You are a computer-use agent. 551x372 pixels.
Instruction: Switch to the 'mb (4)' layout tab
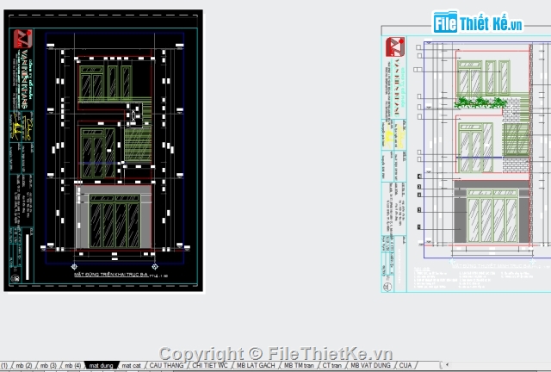[72, 366]
